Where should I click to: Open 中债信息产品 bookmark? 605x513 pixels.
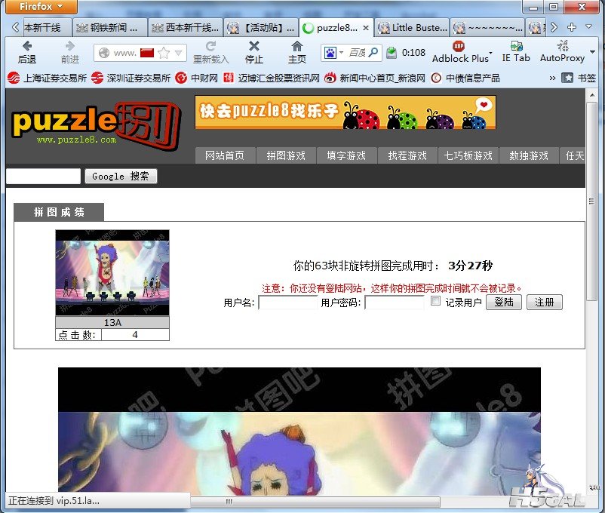point(465,78)
